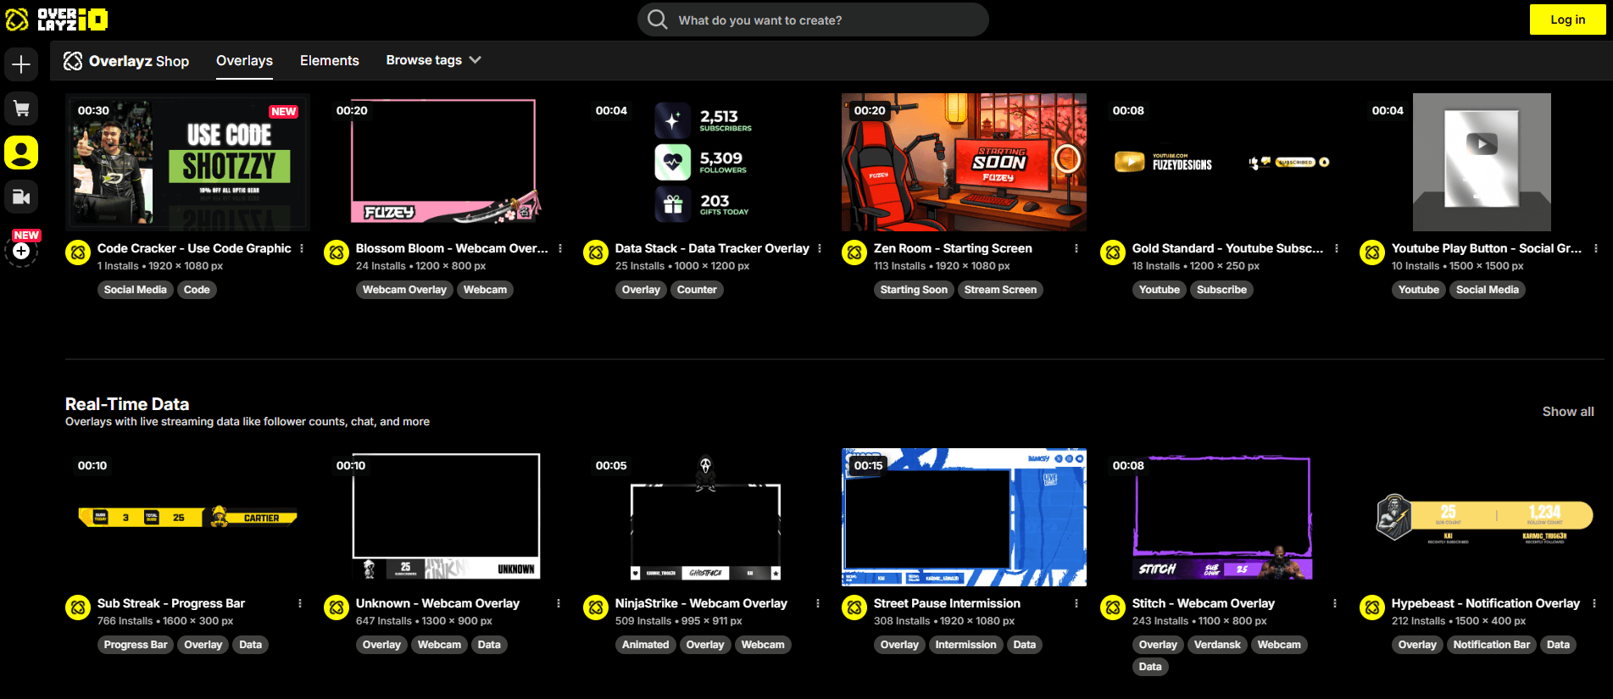Switch to the Elements tab
Screen dimensions: 1613x699
point(329,60)
